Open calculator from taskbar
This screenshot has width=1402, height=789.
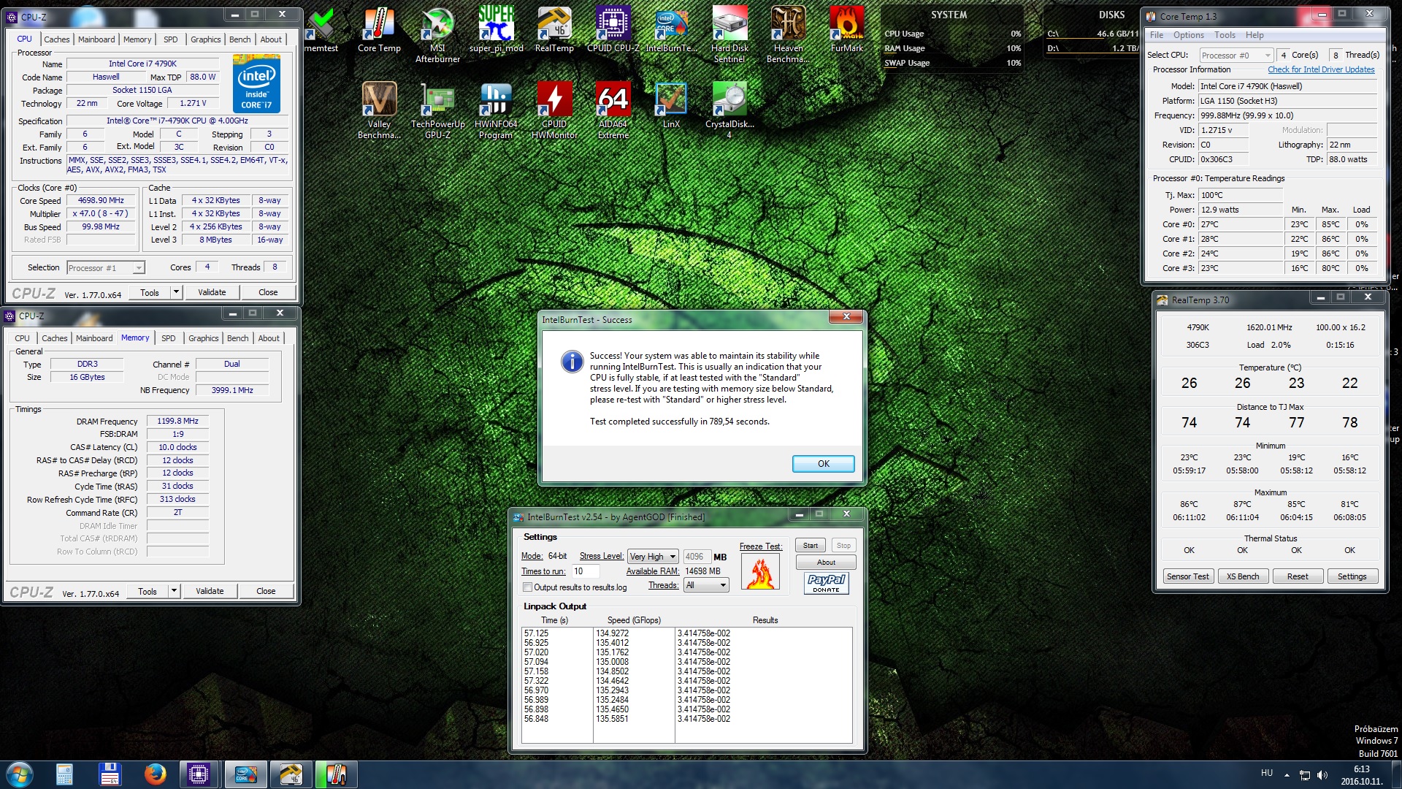64,774
